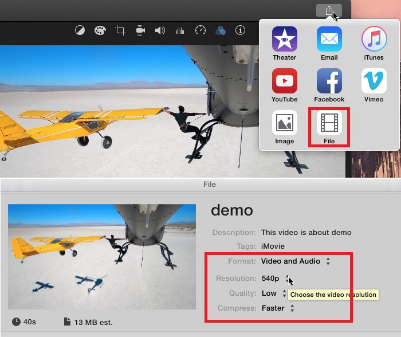Share the movie to Theater
Screen dimensions: 401x337
pyautogui.click(x=284, y=43)
